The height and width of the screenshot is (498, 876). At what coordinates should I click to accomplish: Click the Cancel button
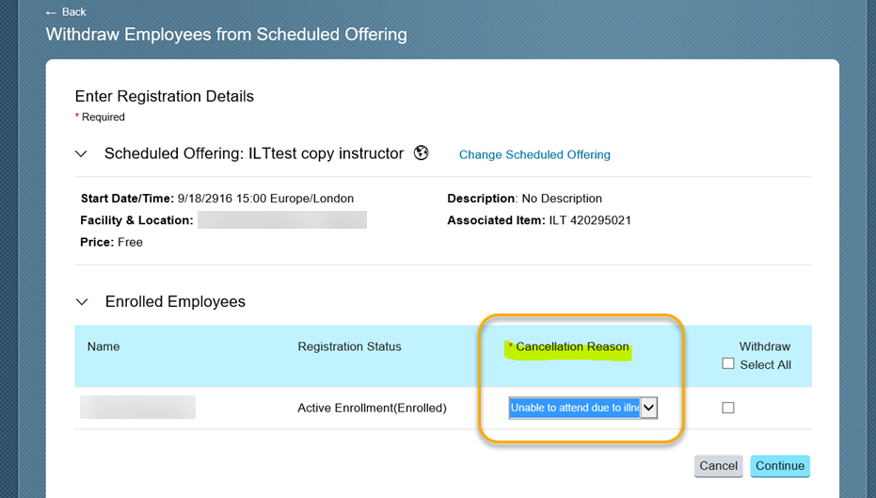click(719, 466)
